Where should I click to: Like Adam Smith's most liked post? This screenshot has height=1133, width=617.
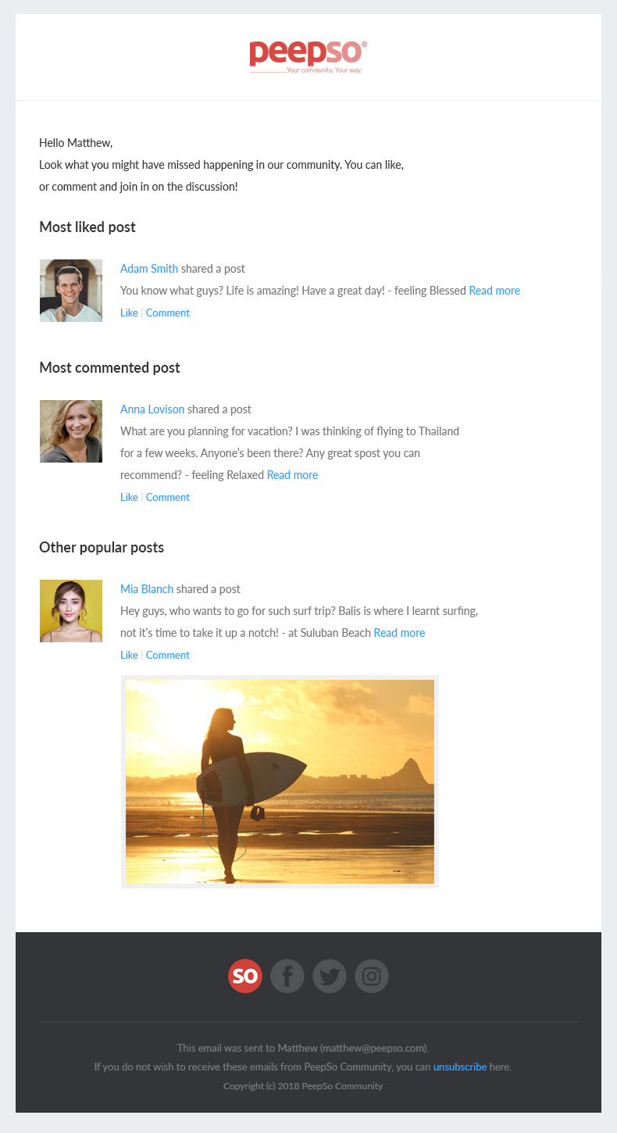click(129, 313)
